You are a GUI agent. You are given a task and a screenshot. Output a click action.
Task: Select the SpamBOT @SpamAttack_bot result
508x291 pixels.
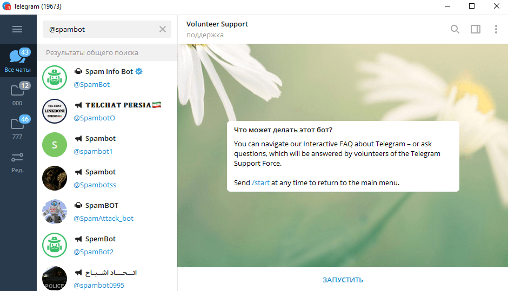click(x=107, y=212)
